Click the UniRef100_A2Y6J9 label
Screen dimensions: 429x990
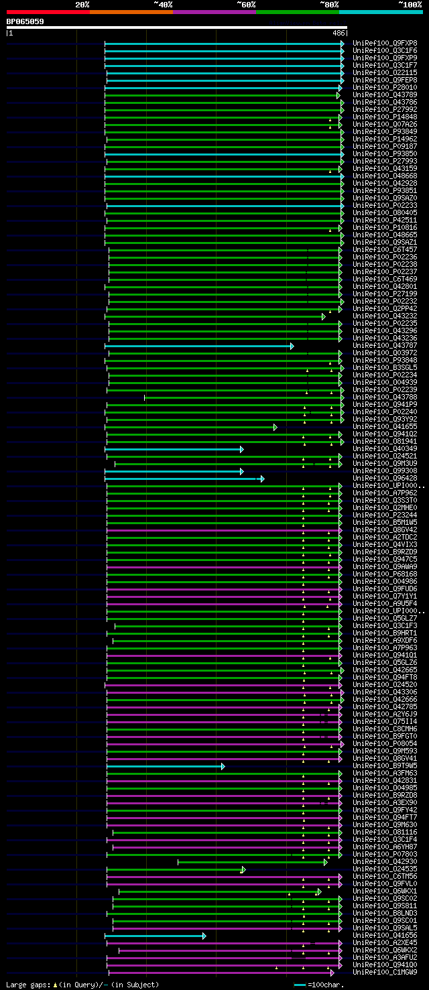385,714
